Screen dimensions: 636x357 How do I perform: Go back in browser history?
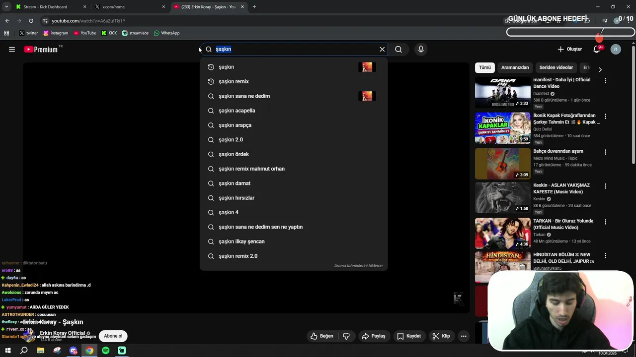coord(7,21)
